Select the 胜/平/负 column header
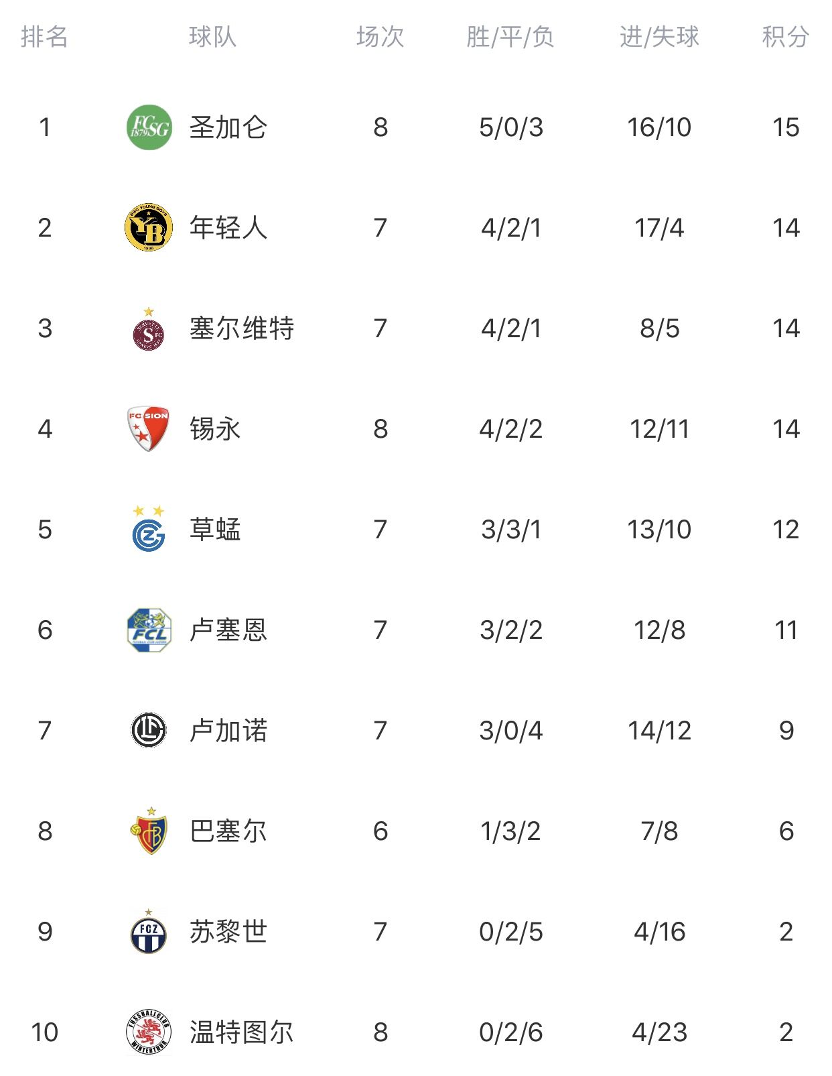The image size is (832, 1076). point(510,37)
